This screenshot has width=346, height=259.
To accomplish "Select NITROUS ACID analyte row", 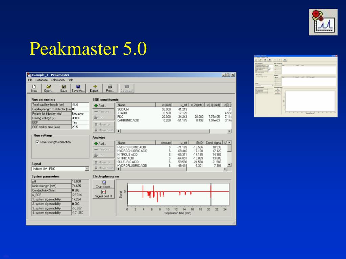I will [172, 154].
